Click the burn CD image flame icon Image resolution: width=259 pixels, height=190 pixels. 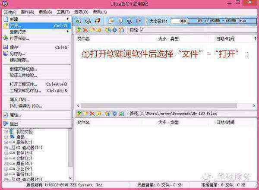click(98, 21)
